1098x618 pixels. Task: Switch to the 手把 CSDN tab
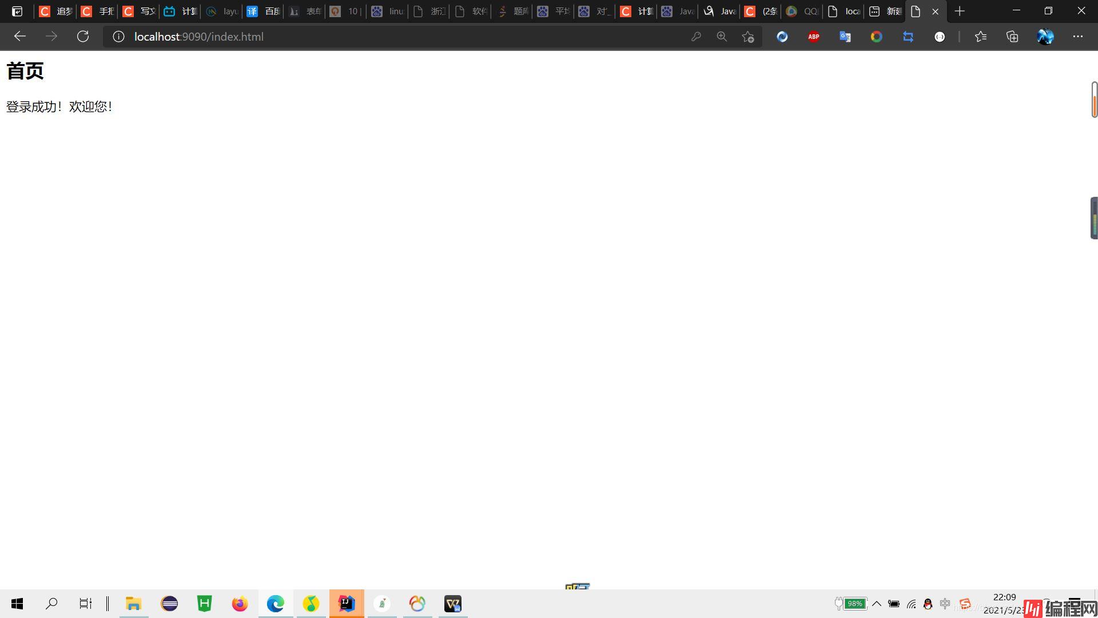pyautogui.click(x=97, y=11)
